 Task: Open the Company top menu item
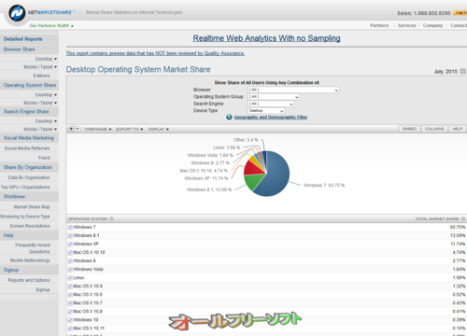click(x=432, y=25)
